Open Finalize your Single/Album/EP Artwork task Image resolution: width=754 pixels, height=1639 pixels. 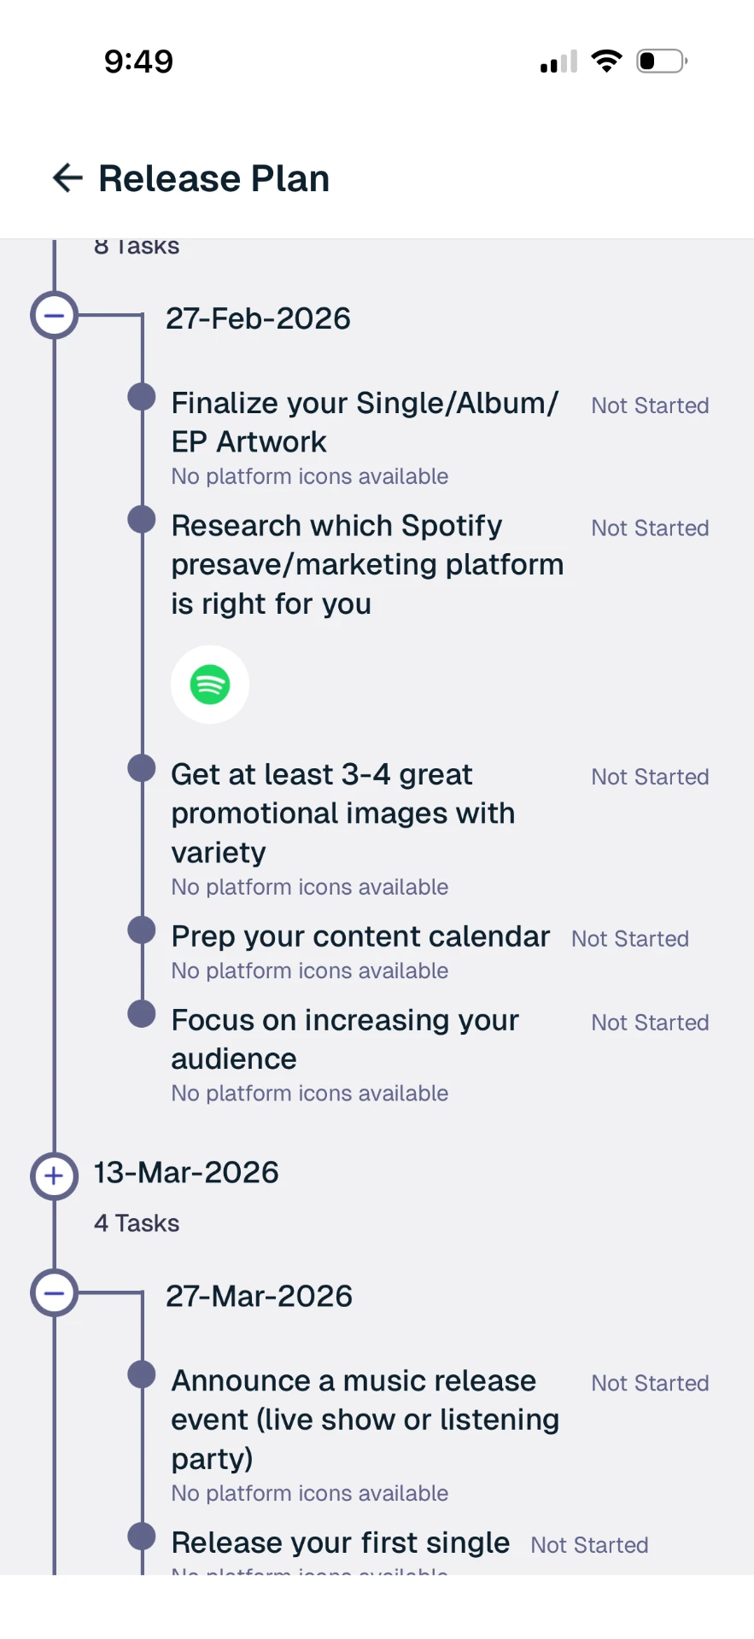click(x=365, y=422)
